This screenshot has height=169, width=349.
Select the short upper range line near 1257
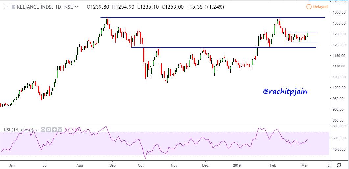pos(302,32)
